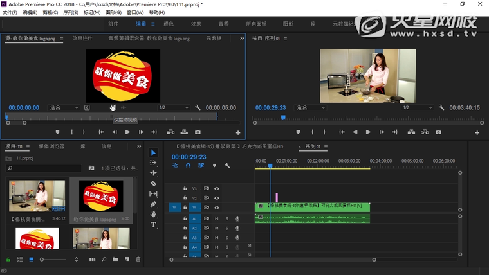
Task: Switch to the 媒体浏览器 tab
Action: click(x=51, y=146)
